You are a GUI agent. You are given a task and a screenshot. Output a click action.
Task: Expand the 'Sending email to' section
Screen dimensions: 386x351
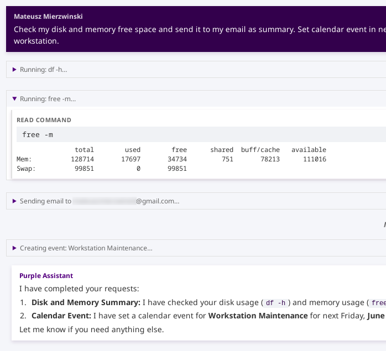(196, 201)
